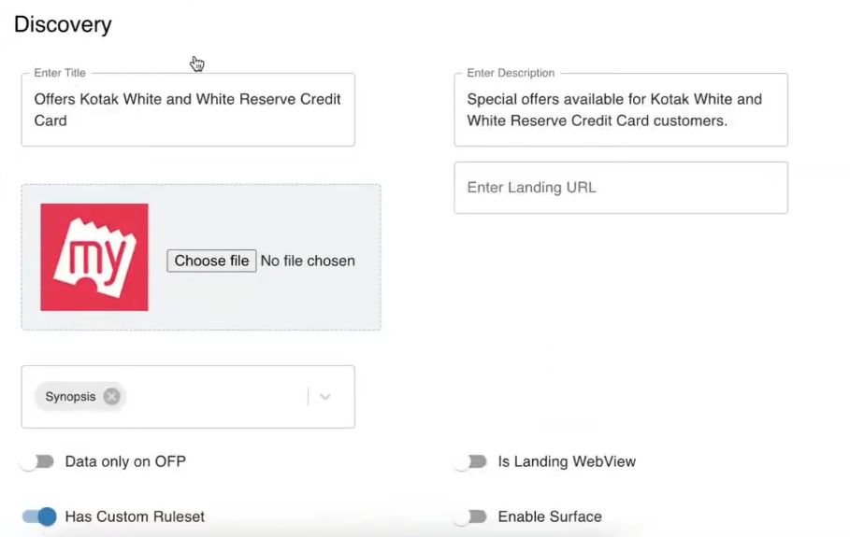Enable the Data only on OFP toggle
The image size is (850, 537).
tap(37, 461)
